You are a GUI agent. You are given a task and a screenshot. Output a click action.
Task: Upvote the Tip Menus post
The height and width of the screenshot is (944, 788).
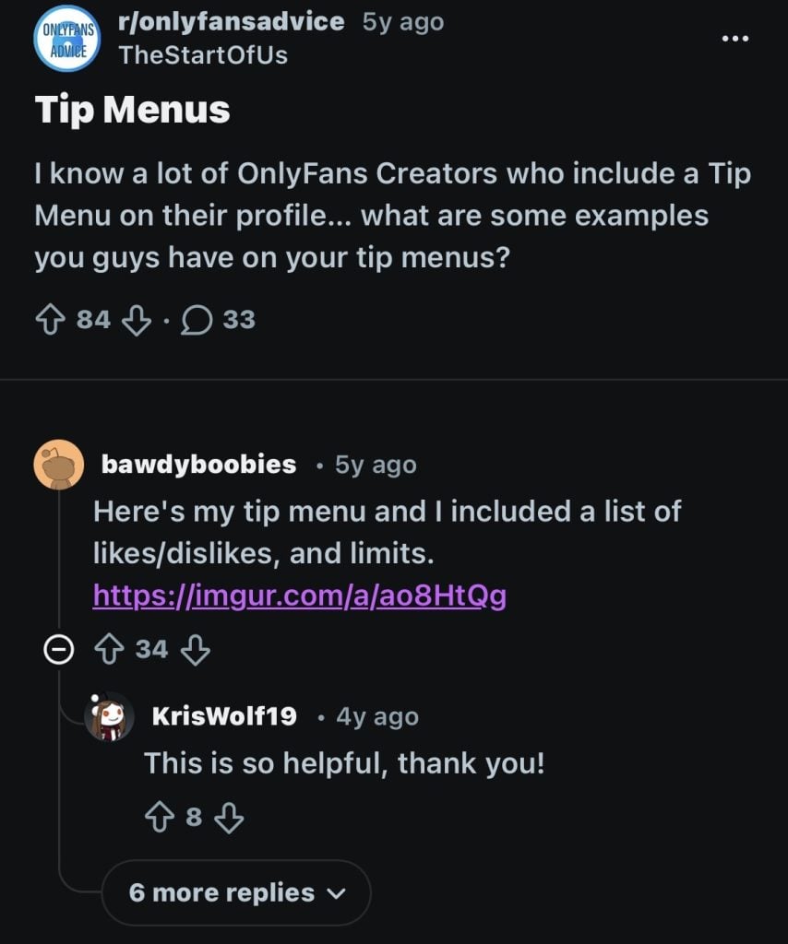51,320
